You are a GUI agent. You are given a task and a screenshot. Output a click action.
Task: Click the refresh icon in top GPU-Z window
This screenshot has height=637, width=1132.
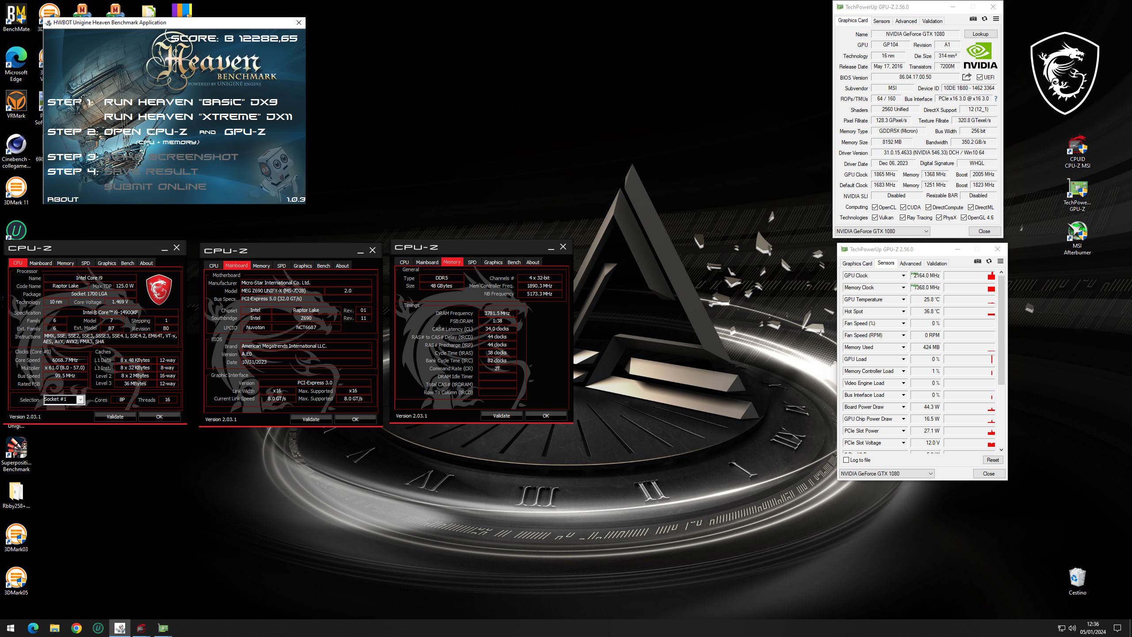pos(984,19)
